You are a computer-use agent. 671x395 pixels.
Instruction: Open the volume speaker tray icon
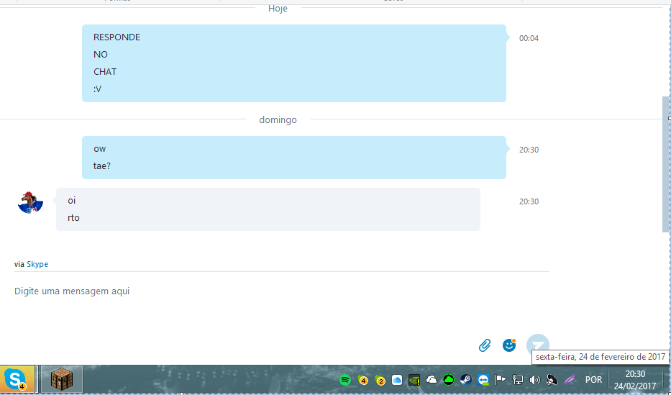tap(534, 380)
